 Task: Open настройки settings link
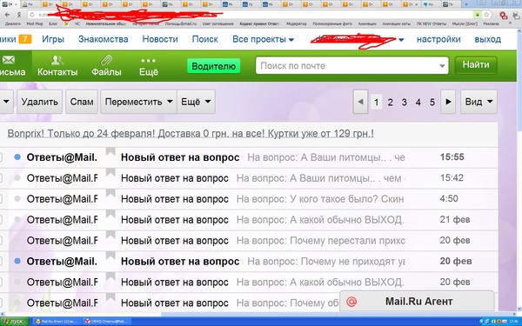pos(438,39)
